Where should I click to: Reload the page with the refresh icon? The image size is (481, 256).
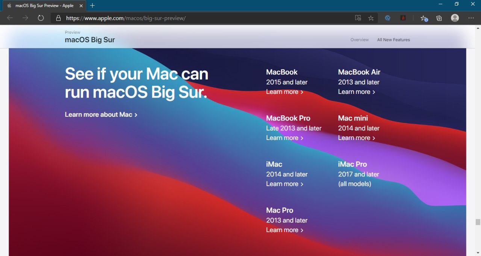point(41,18)
